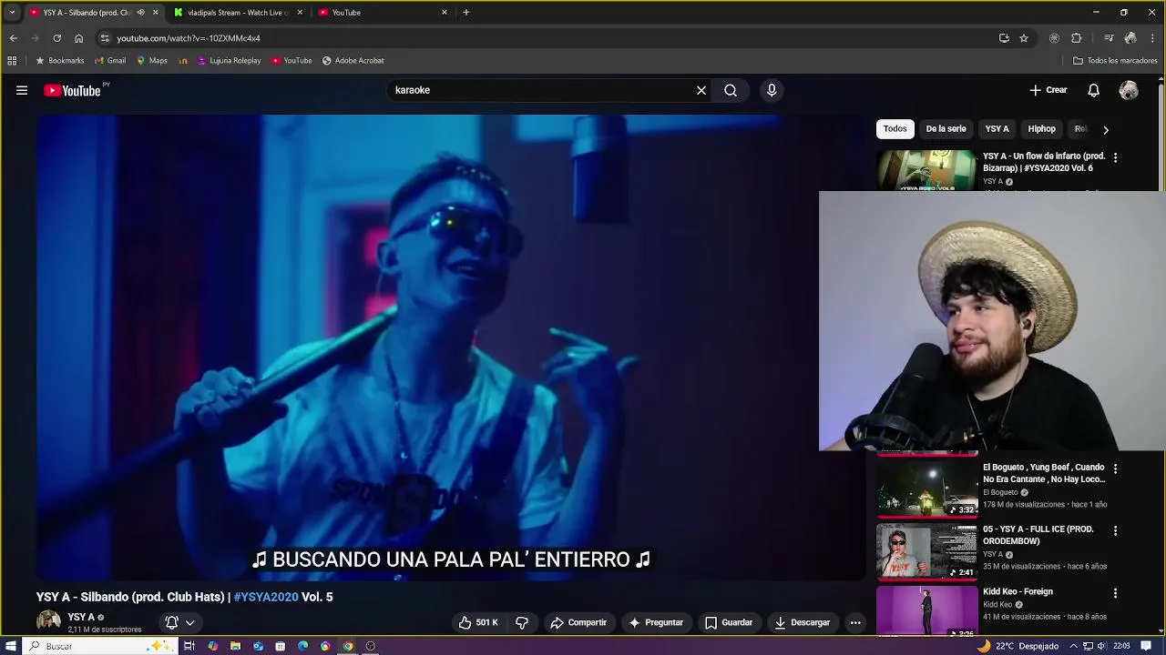Open options for El Bogueto video
The width and height of the screenshot is (1166, 655).
click(1115, 469)
